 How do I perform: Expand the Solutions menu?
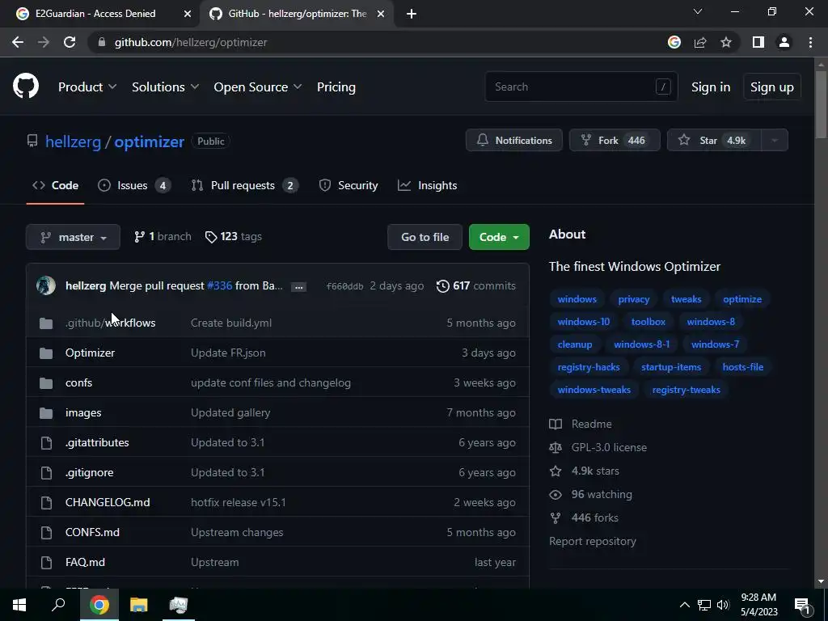tap(165, 87)
